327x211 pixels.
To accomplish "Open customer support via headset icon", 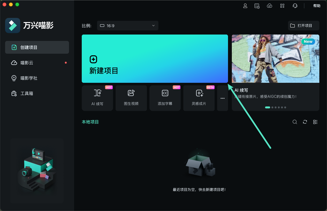I will [x=295, y=6].
